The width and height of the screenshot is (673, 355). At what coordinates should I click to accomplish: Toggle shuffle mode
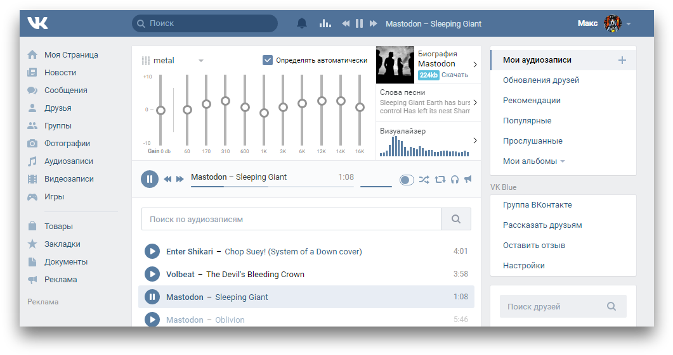424,180
